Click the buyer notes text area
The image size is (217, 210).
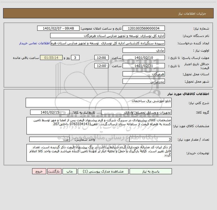click(99, 153)
